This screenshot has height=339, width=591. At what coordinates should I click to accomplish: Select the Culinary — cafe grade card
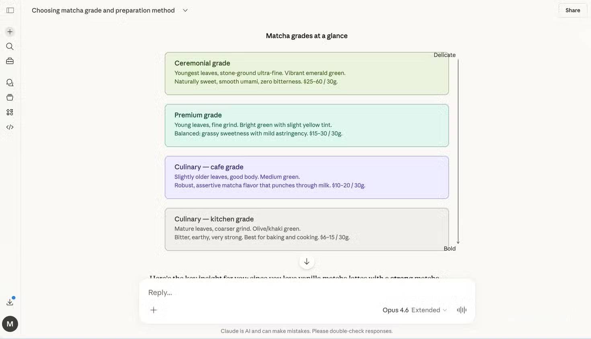tap(306, 178)
